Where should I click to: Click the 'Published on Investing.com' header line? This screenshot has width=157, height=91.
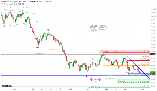(27, 2)
